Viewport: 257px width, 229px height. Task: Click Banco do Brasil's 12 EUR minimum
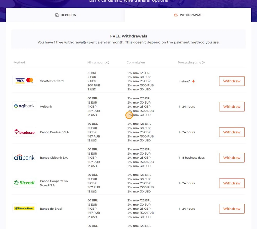(x=92, y=205)
